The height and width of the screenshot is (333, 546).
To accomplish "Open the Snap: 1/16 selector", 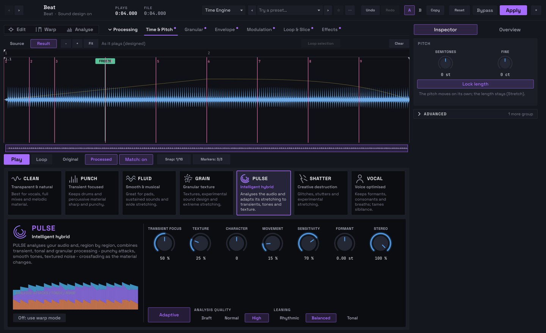I will tap(174, 159).
